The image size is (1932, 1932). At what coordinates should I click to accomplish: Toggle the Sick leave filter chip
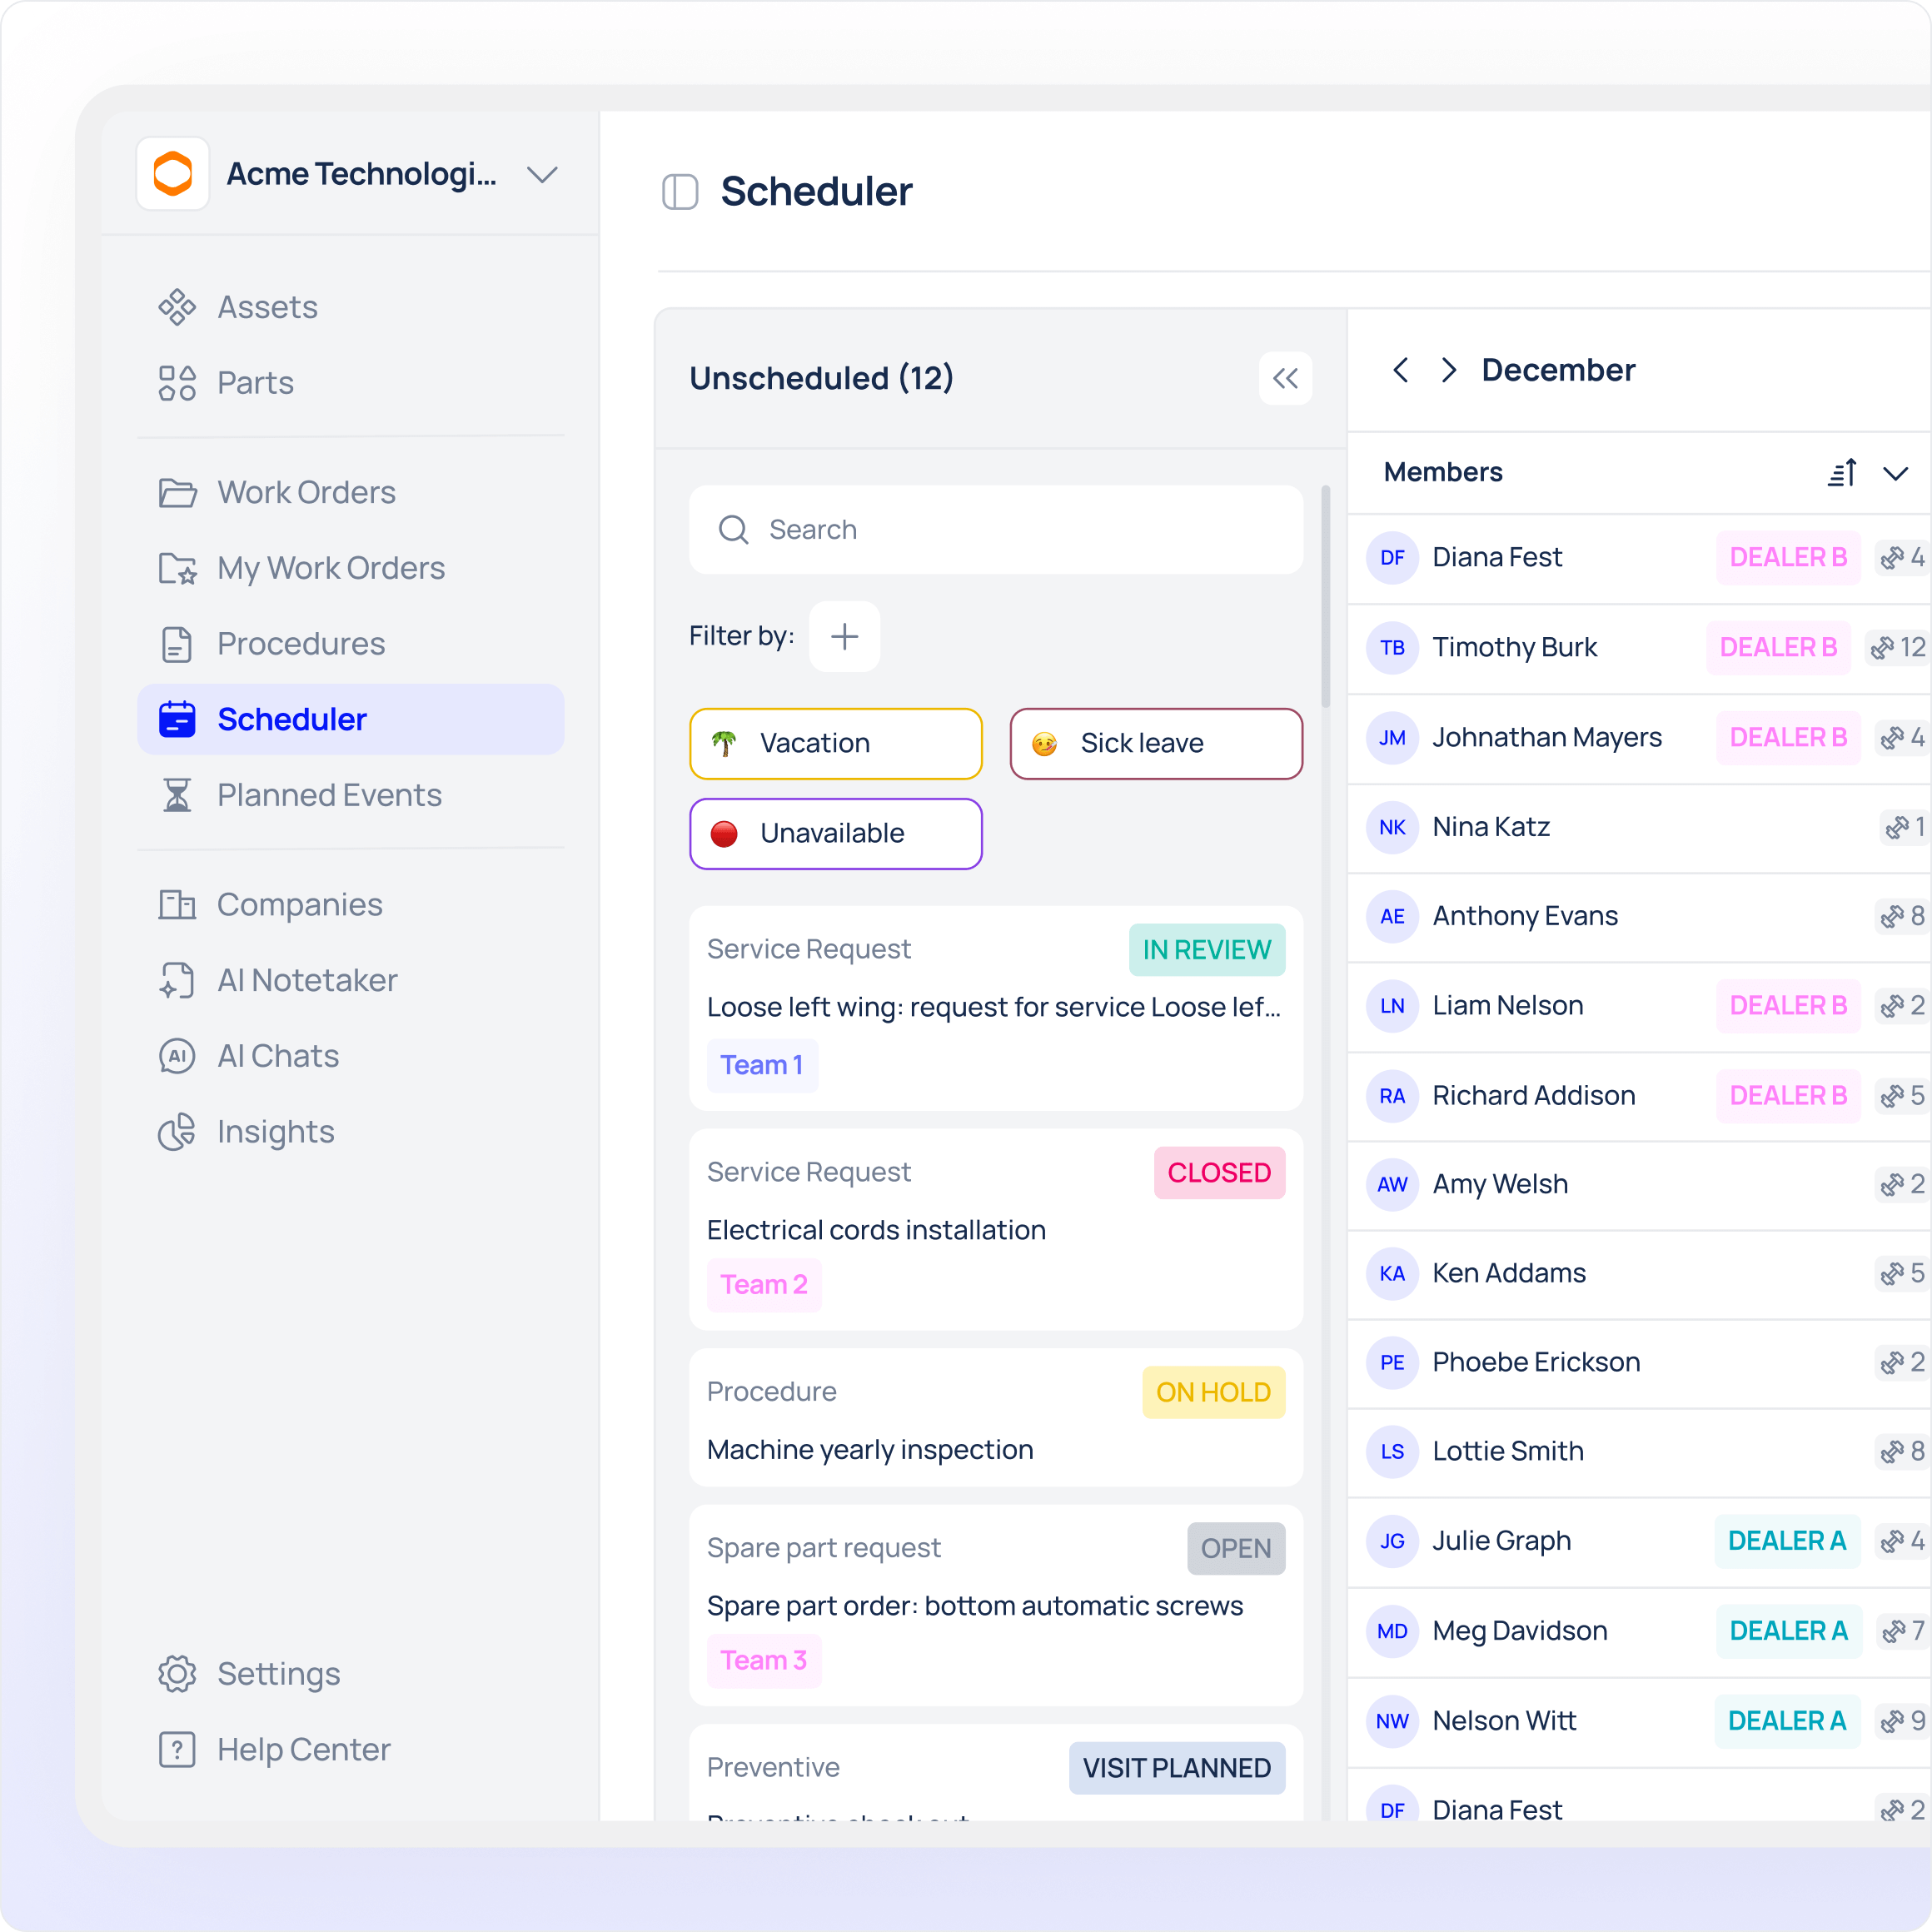1155,743
